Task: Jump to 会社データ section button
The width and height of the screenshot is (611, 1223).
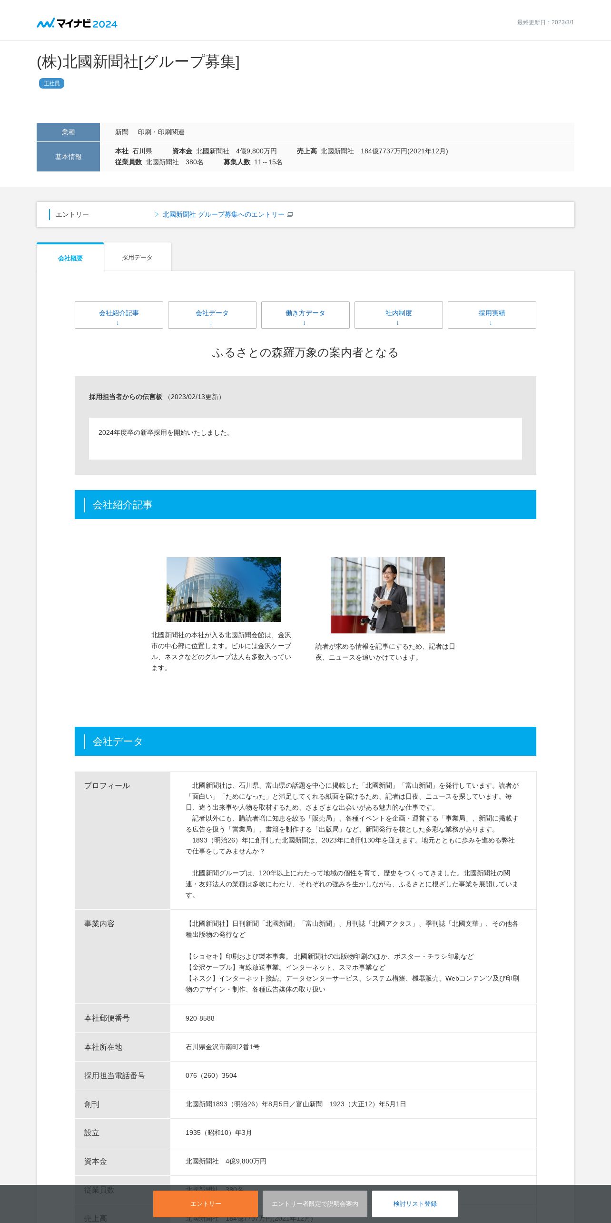Action: pyautogui.click(x=212, y=315)
